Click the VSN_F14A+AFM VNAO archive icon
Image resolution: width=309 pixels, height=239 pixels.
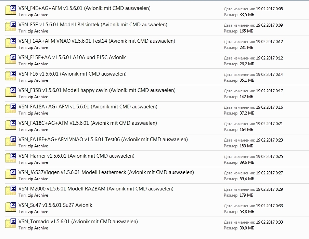[11, 43]
